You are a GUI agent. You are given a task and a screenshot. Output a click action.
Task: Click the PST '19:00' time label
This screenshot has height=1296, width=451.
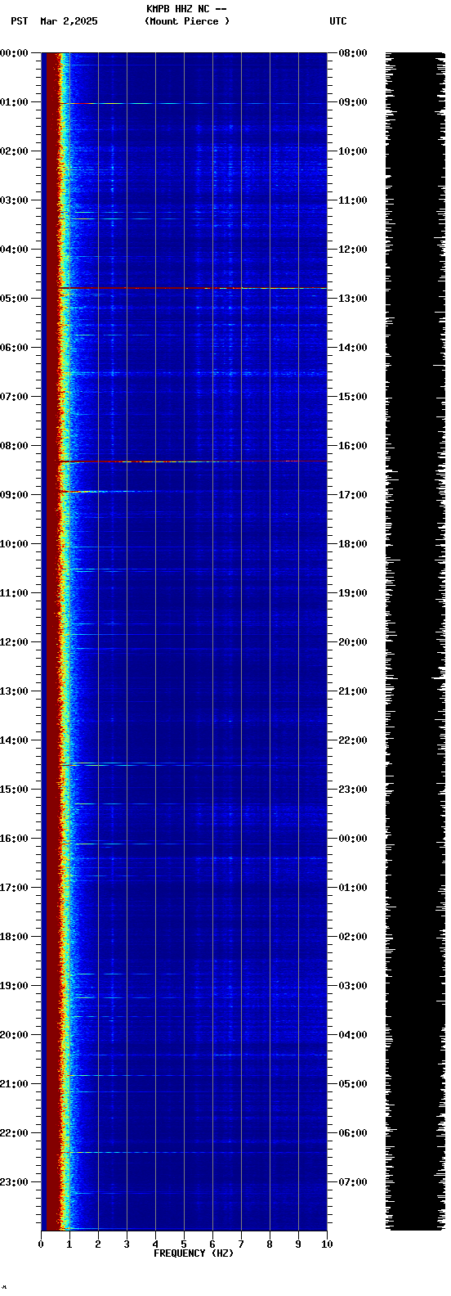(x=14, y=986)
